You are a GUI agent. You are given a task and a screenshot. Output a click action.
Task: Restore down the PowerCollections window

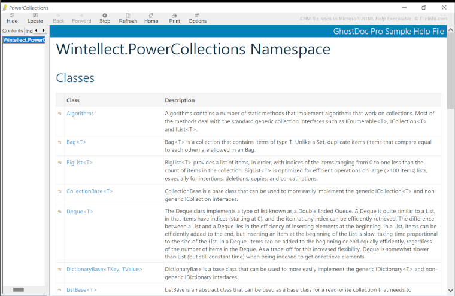coord(424,8)
